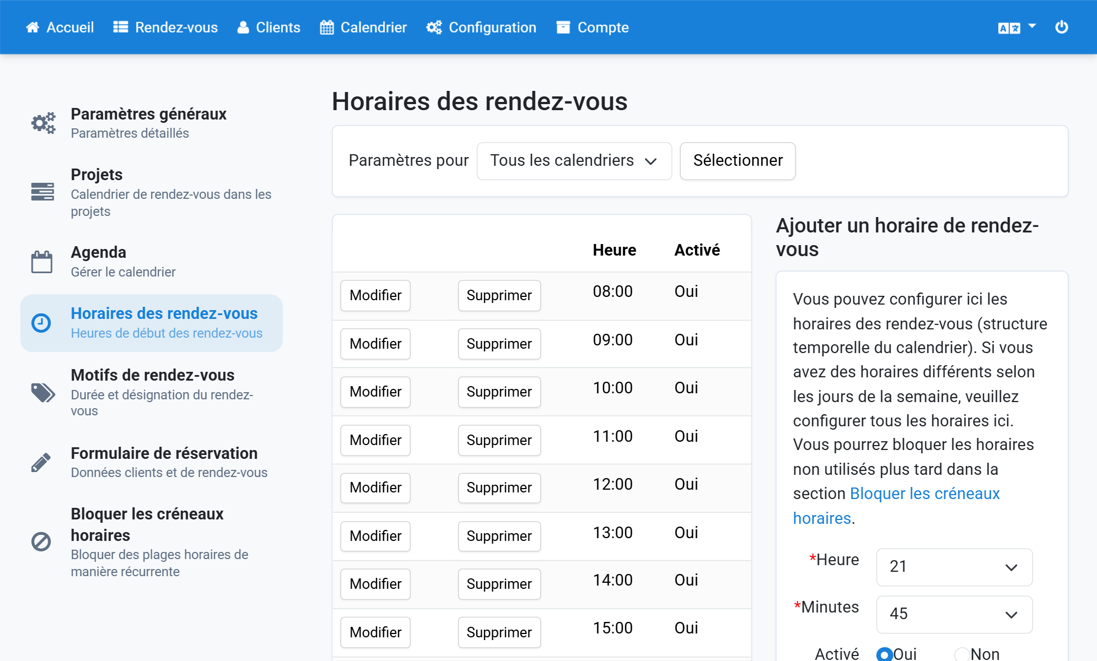This screenshot has height=661, width=1097.
Task: Click the 12:00 time cell
Action: (x=612, y=484)
